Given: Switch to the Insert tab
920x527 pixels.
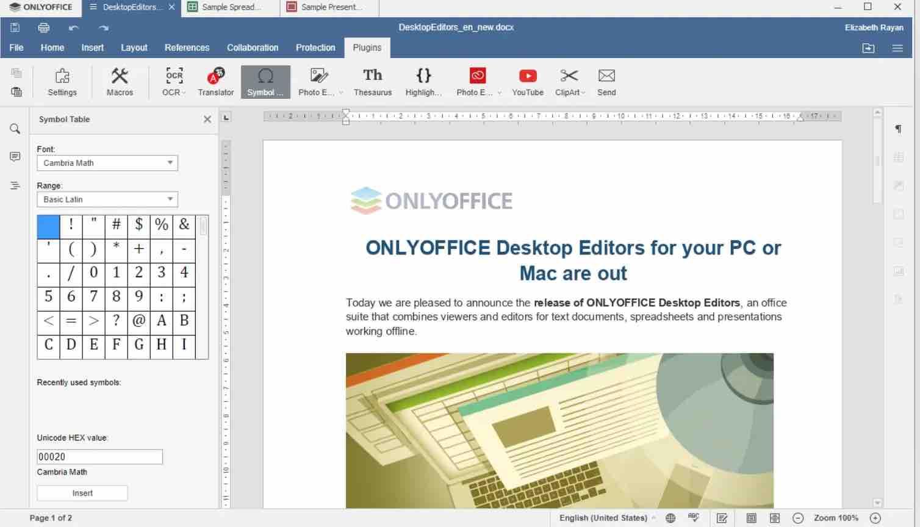Looking at the screenshot, I should tap(93, 48).
